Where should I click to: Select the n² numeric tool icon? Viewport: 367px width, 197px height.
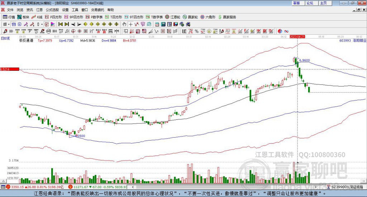coord(61,31)
